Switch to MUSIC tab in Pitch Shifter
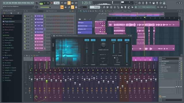The image size is (184, 103). [53, 59]
